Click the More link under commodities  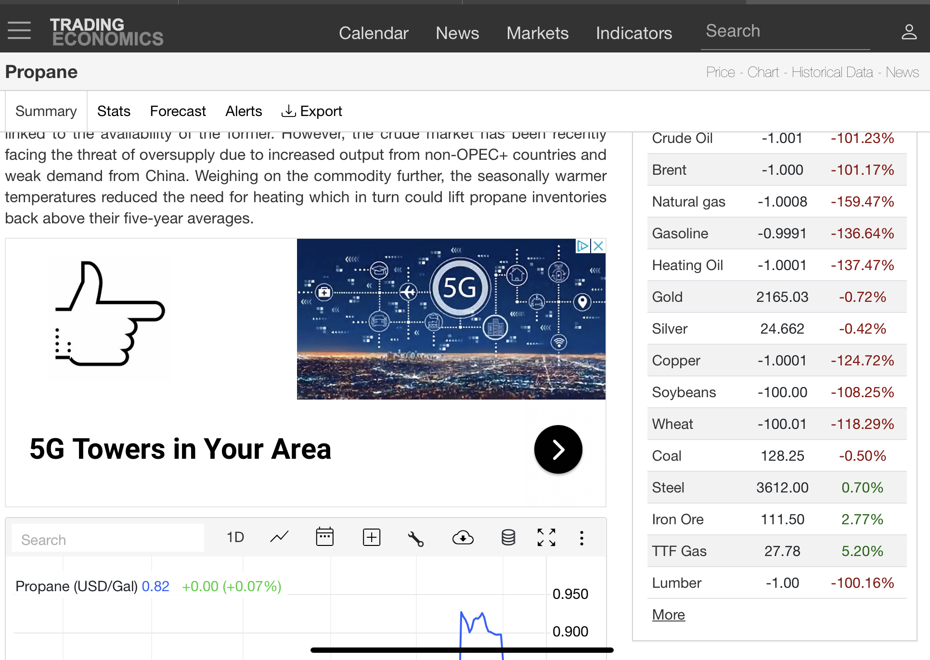click(668, 615)
